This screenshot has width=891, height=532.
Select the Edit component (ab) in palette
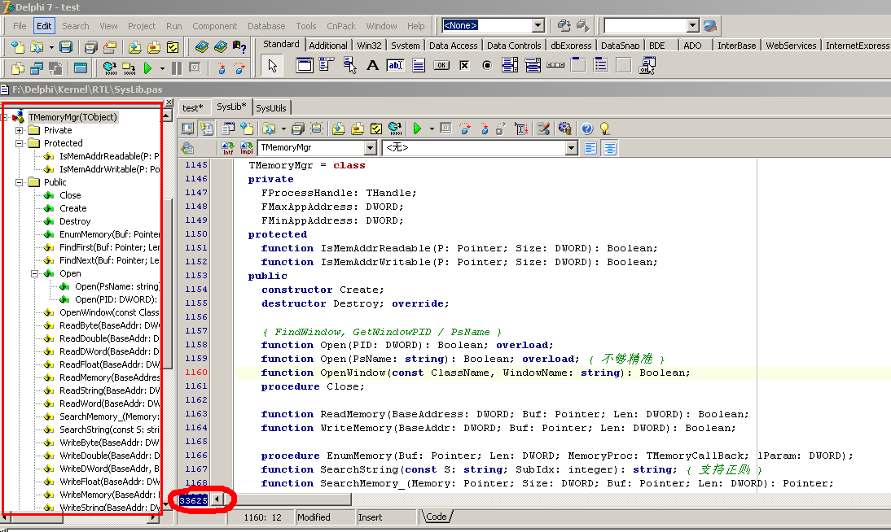coord(395,65)
